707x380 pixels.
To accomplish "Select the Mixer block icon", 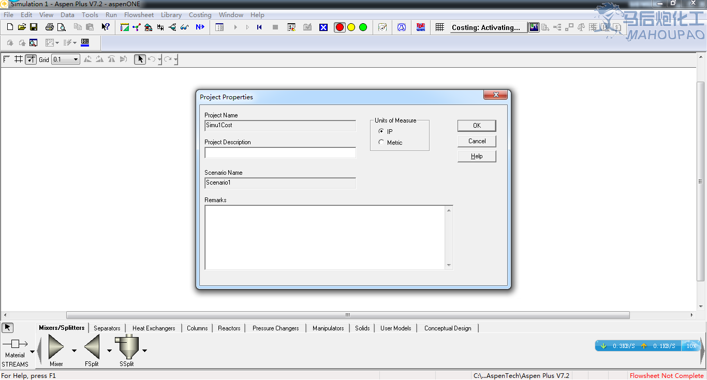I will tap(56, 346).
